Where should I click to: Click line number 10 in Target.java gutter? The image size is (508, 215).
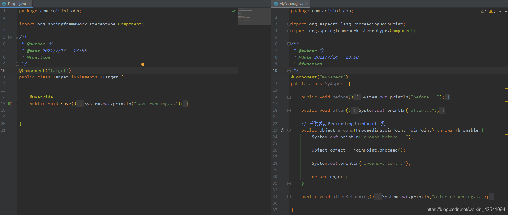3,70
